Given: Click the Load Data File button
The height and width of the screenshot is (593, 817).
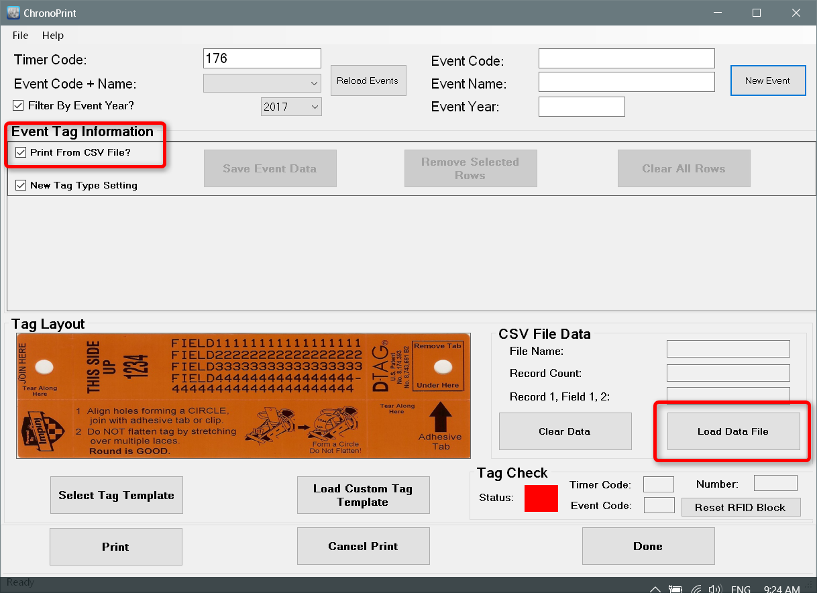Looking at the screenshot, I should pos(733,431).
